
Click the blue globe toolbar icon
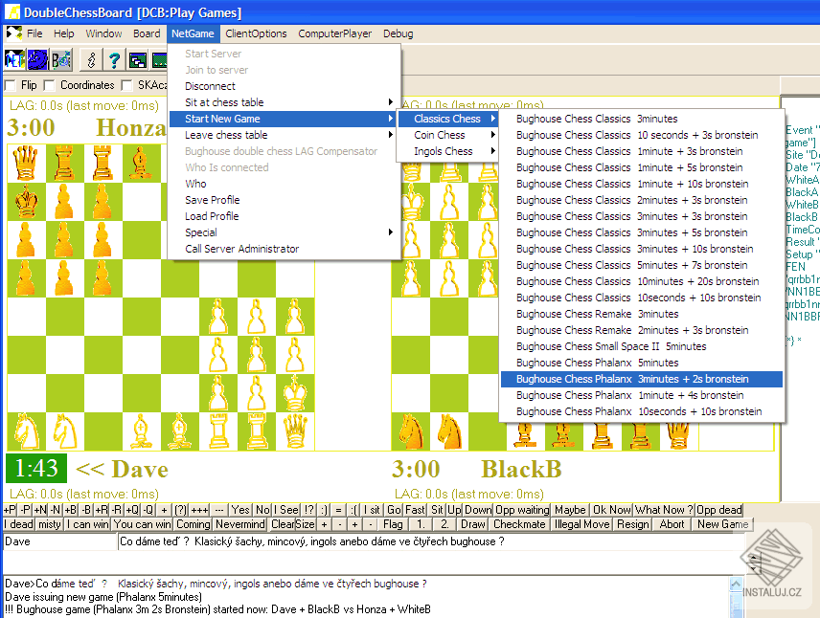click(x=37, y=60)
